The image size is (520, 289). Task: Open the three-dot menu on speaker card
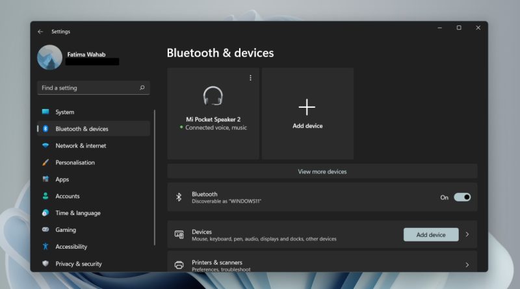tap(250, 77)
